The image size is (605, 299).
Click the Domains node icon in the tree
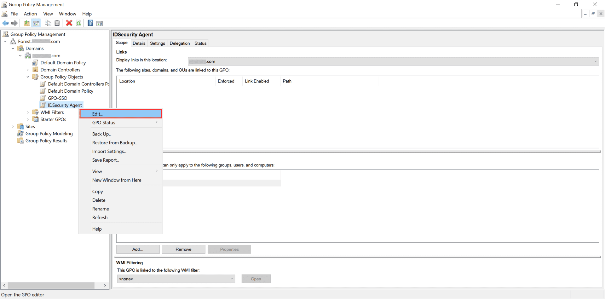[20, 49]
